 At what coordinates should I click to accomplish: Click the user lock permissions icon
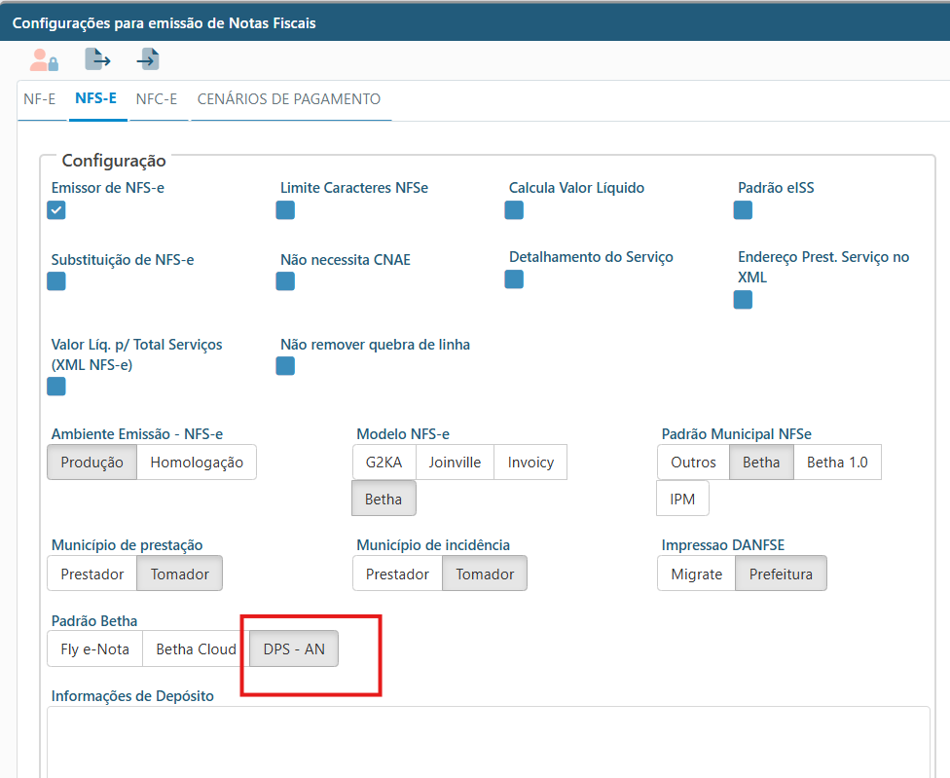pos(44,60)
